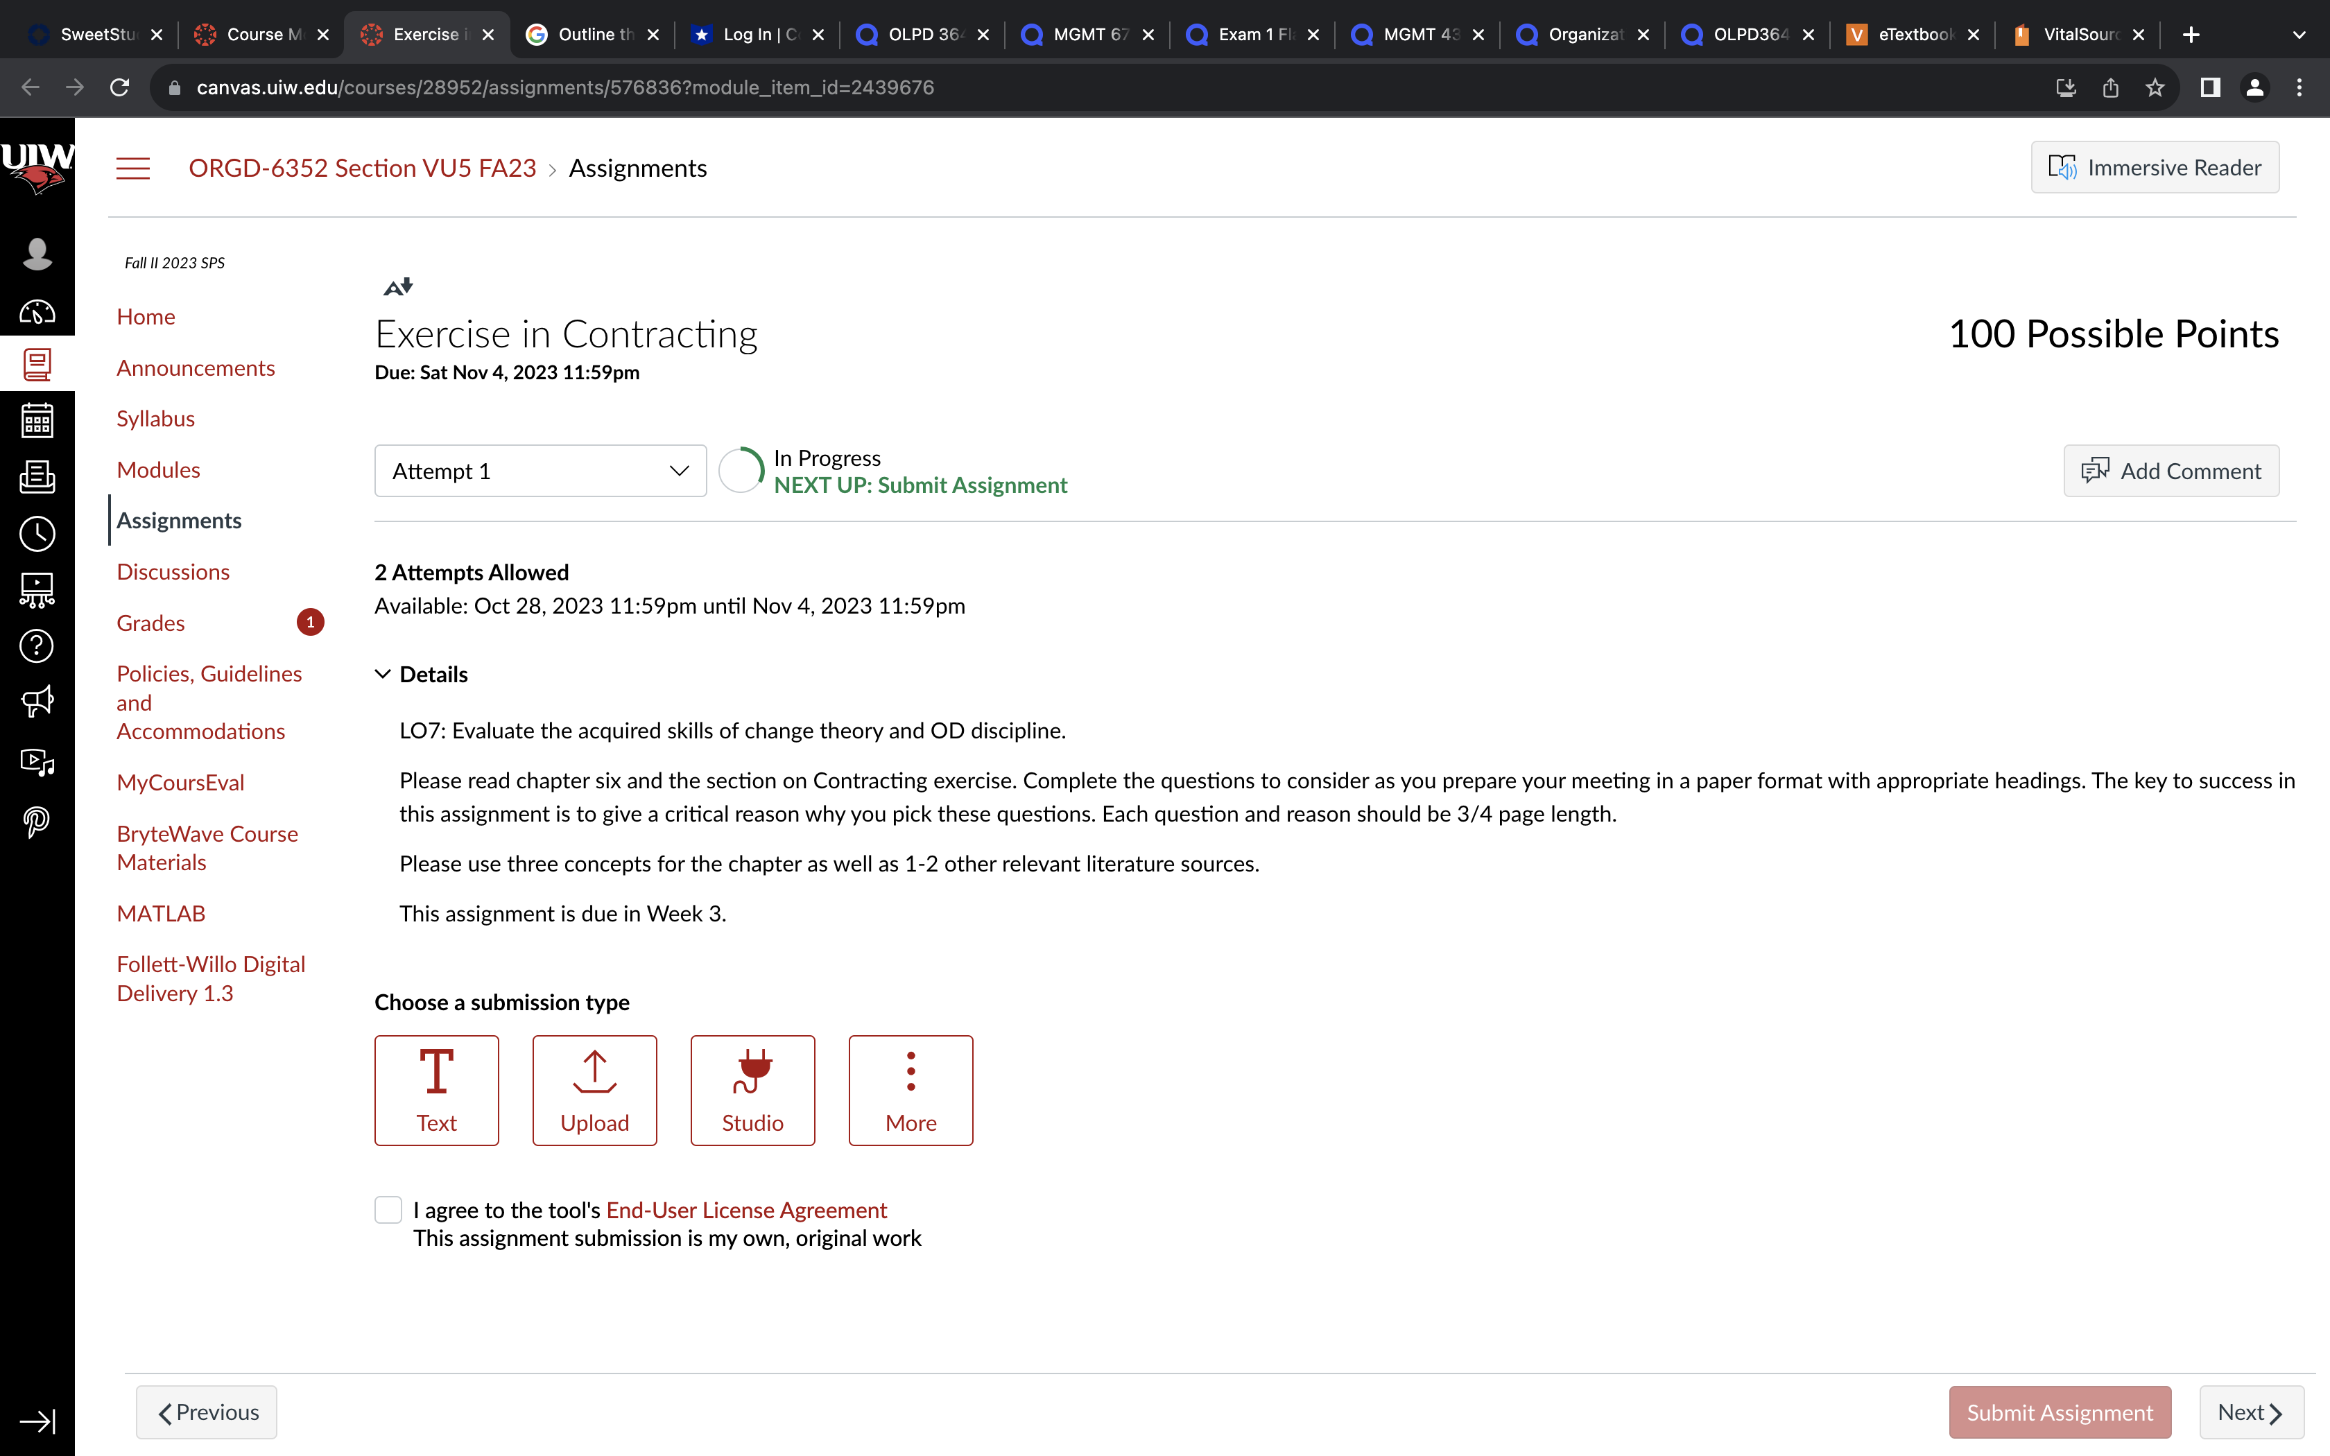
Task: Open the Help question mark icon
Action: [x=37, y=646]
